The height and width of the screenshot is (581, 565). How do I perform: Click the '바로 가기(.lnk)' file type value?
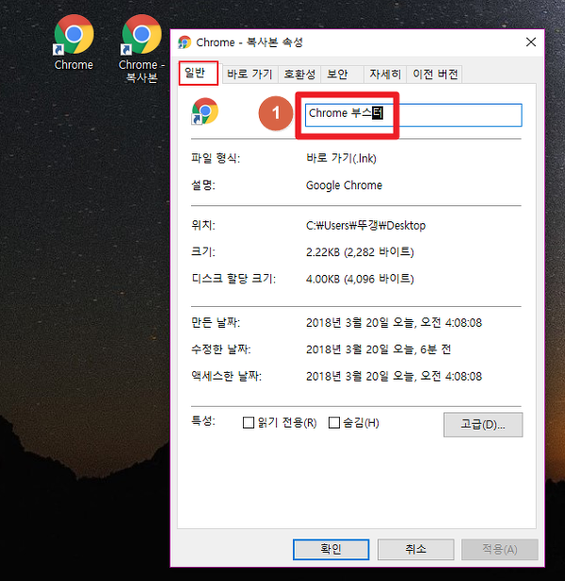click(x=341, y=158)
